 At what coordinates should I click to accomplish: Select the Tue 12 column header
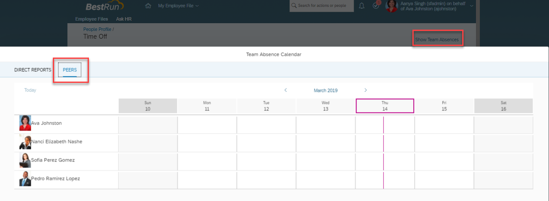point(266,106)
